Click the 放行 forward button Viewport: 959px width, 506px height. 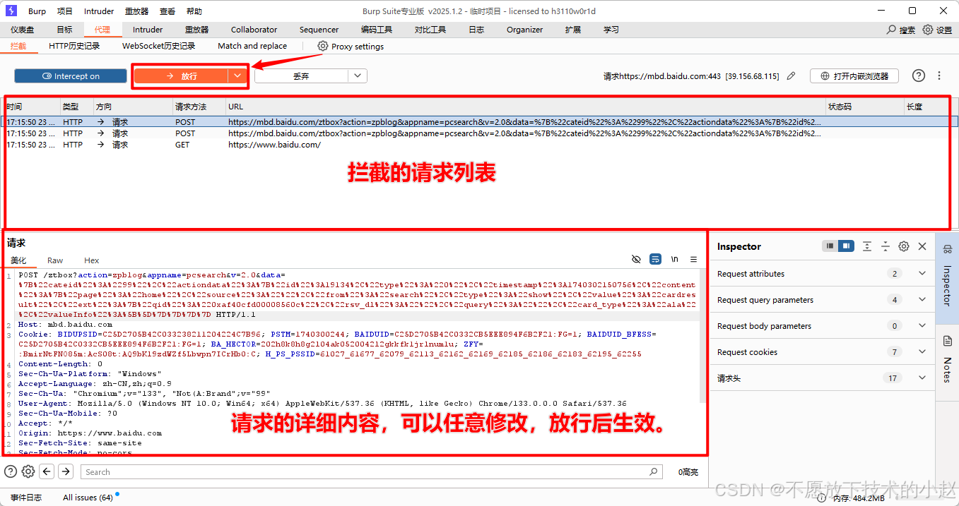pyautogui.click(x=181, y=76)
